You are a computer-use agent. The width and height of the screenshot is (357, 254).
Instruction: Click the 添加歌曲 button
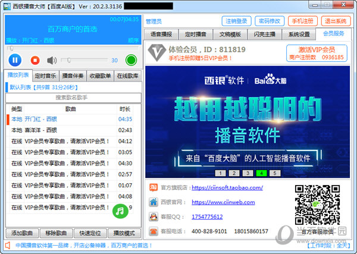[x=22, y=233]
